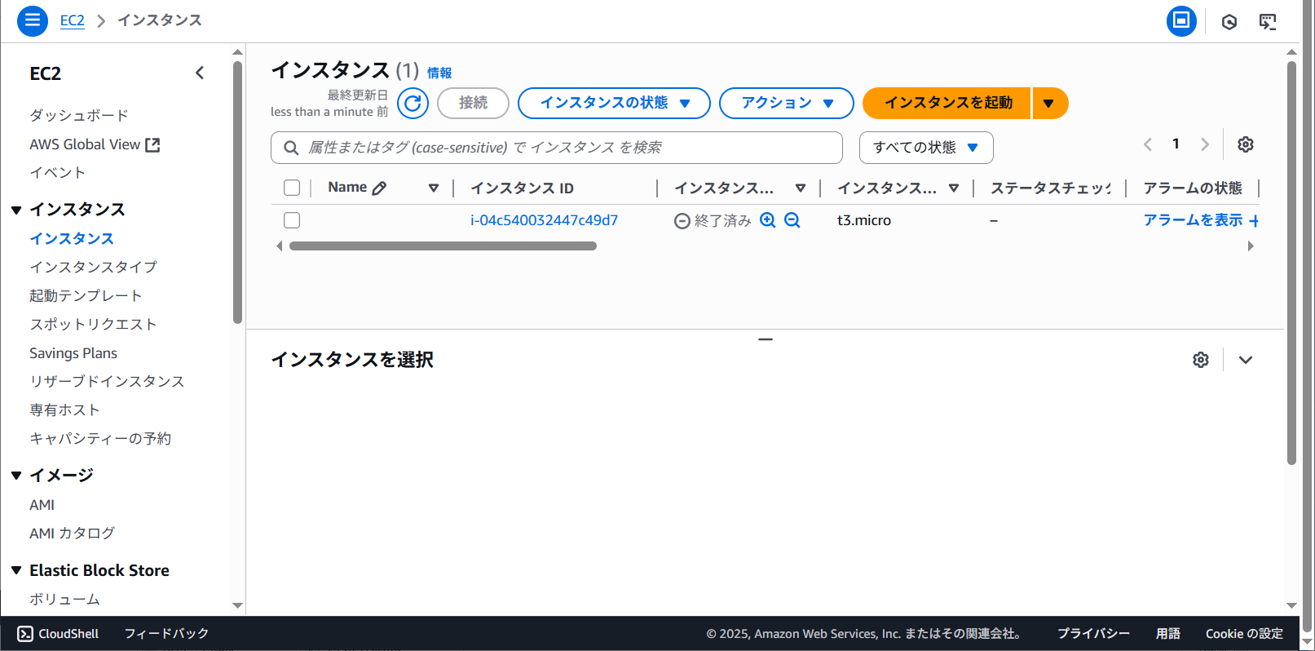The height and width of the screenshot is (651, 1315).
Task: Edit Name column pencil icon
Action: (x=379, y=188)
